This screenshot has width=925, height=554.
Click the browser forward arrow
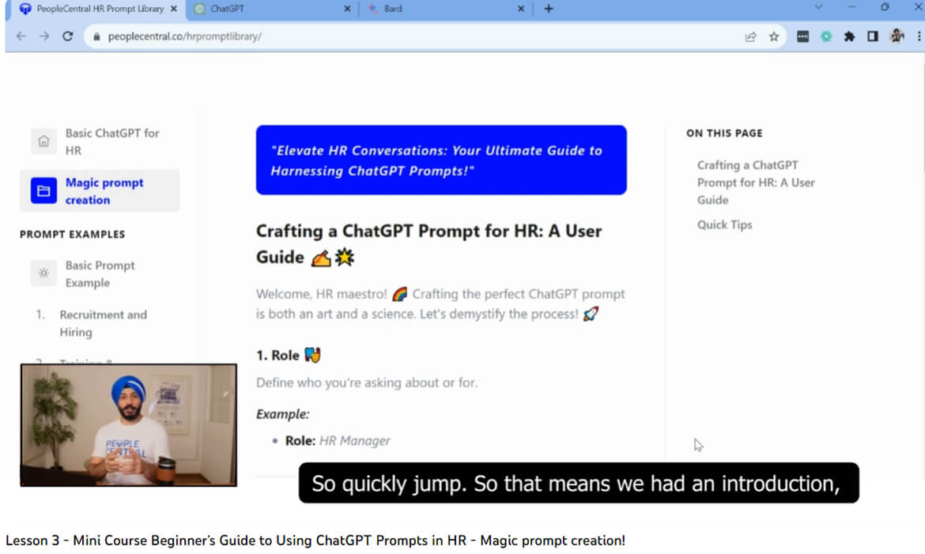click(x=44, y=36)
